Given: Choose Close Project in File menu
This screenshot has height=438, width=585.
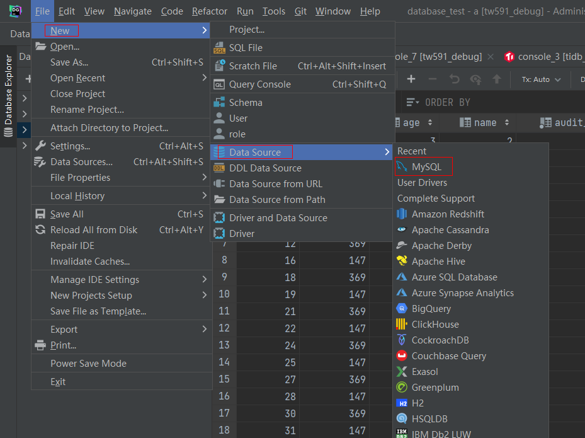Looking at the screenshot, I should coord(122,94).
